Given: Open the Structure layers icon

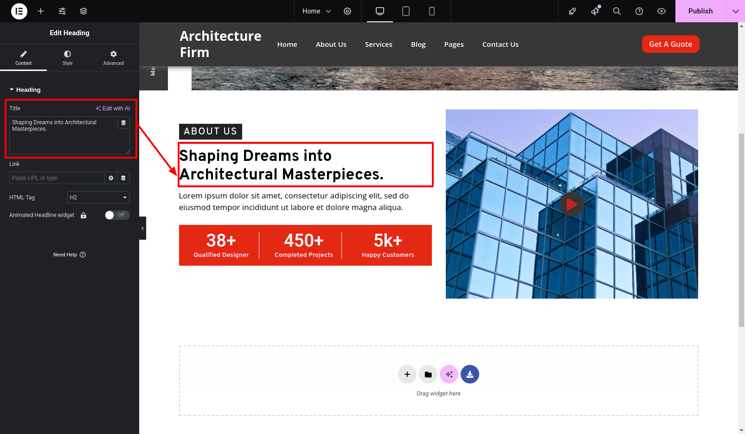Looking at the screenshot, I should tap(83, 11).
